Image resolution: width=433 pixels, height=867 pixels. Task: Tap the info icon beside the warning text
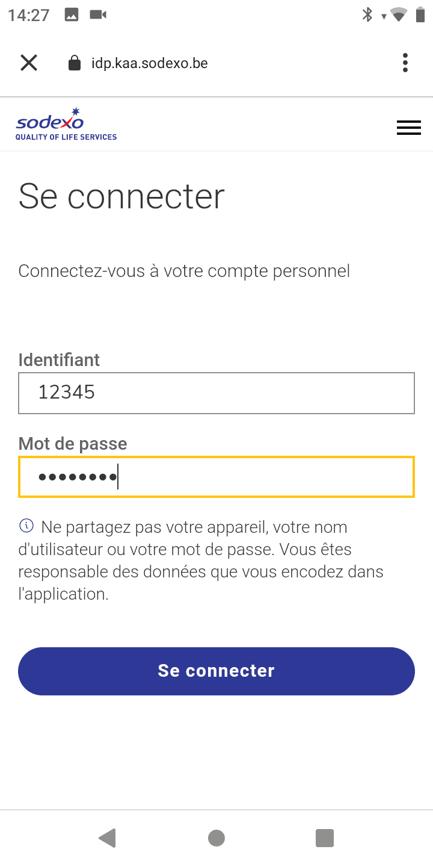click(x=26, y=526)
